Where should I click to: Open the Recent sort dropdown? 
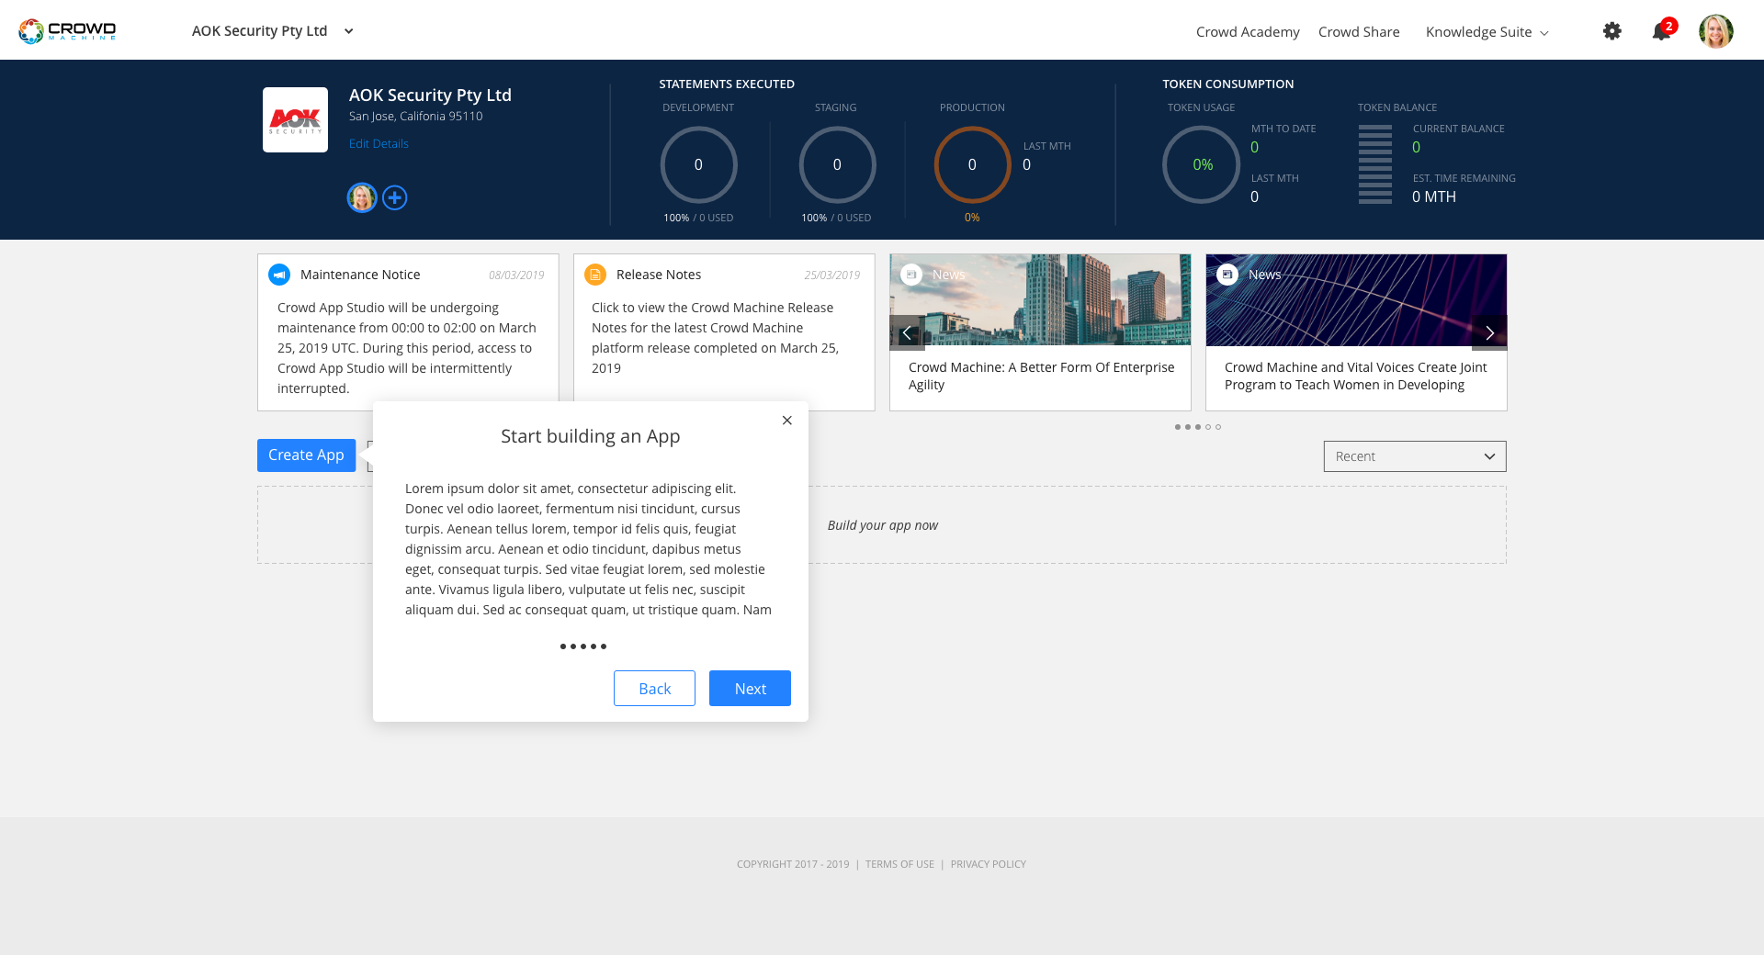(1415, 456)
